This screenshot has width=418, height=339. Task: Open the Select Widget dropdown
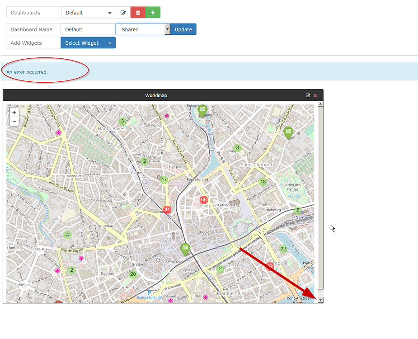point(88,42)
